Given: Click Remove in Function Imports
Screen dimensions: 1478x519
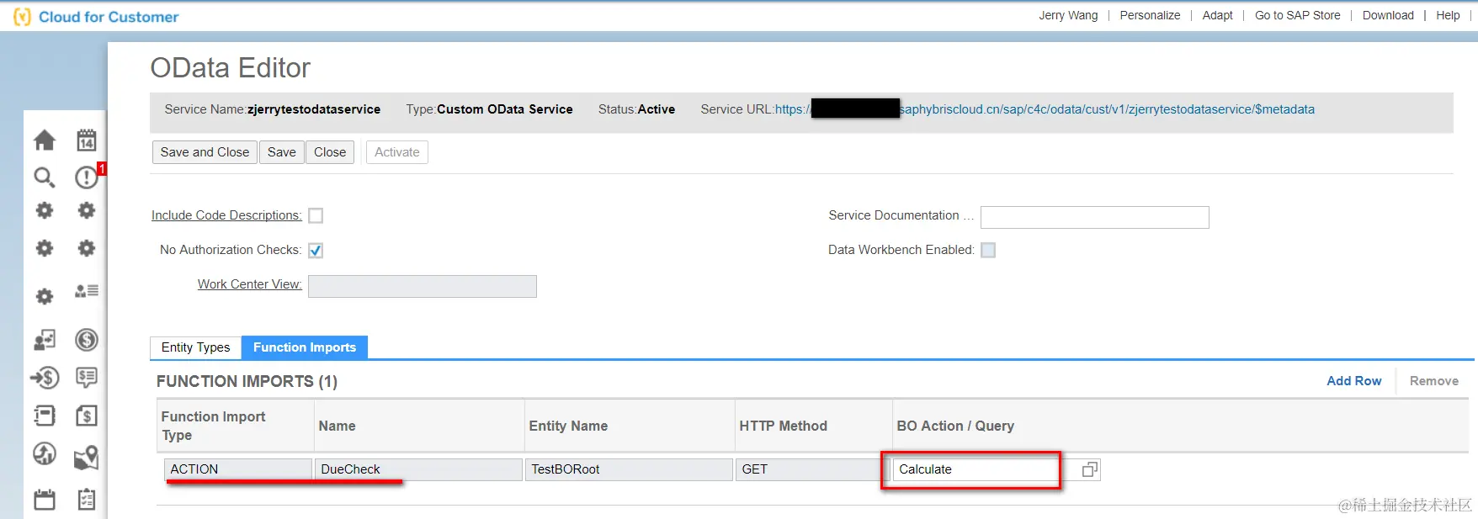Looking at the screenshot, I should 1434,381.
